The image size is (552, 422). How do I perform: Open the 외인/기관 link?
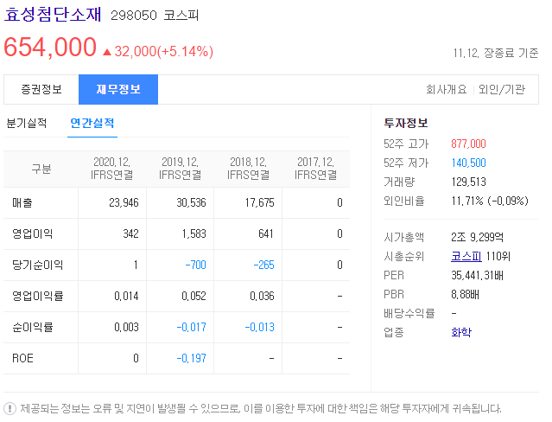click(x=502, y=90)
